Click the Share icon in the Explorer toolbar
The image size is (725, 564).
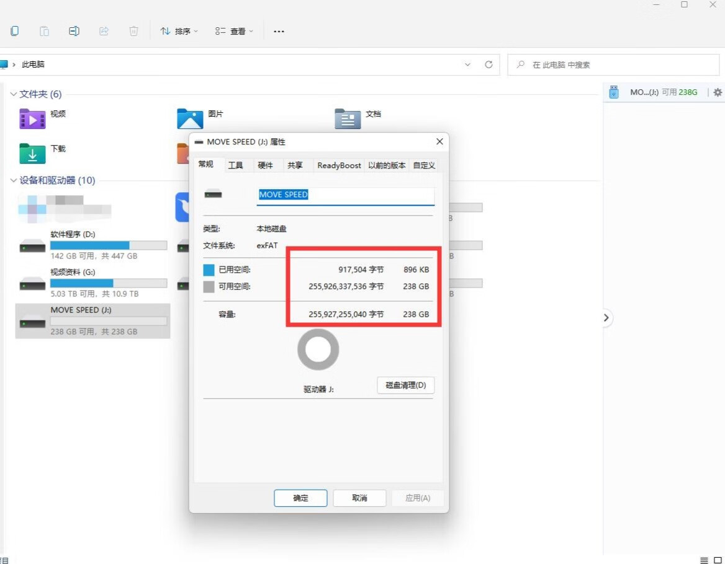104,31
